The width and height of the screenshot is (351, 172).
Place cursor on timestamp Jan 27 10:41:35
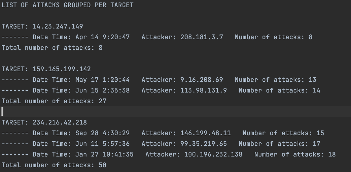104,154
